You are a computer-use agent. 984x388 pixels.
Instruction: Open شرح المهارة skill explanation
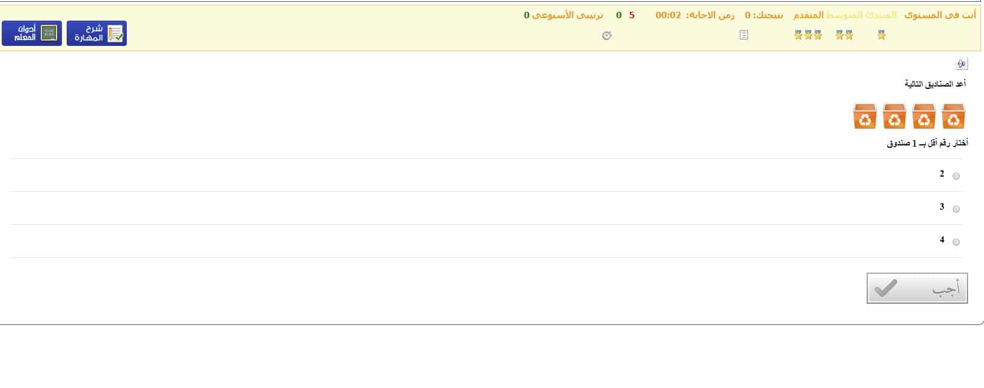[x=97, y=34]
